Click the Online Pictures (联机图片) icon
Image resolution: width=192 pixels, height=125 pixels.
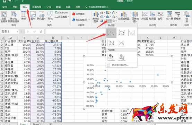click(x=42, y=16)
